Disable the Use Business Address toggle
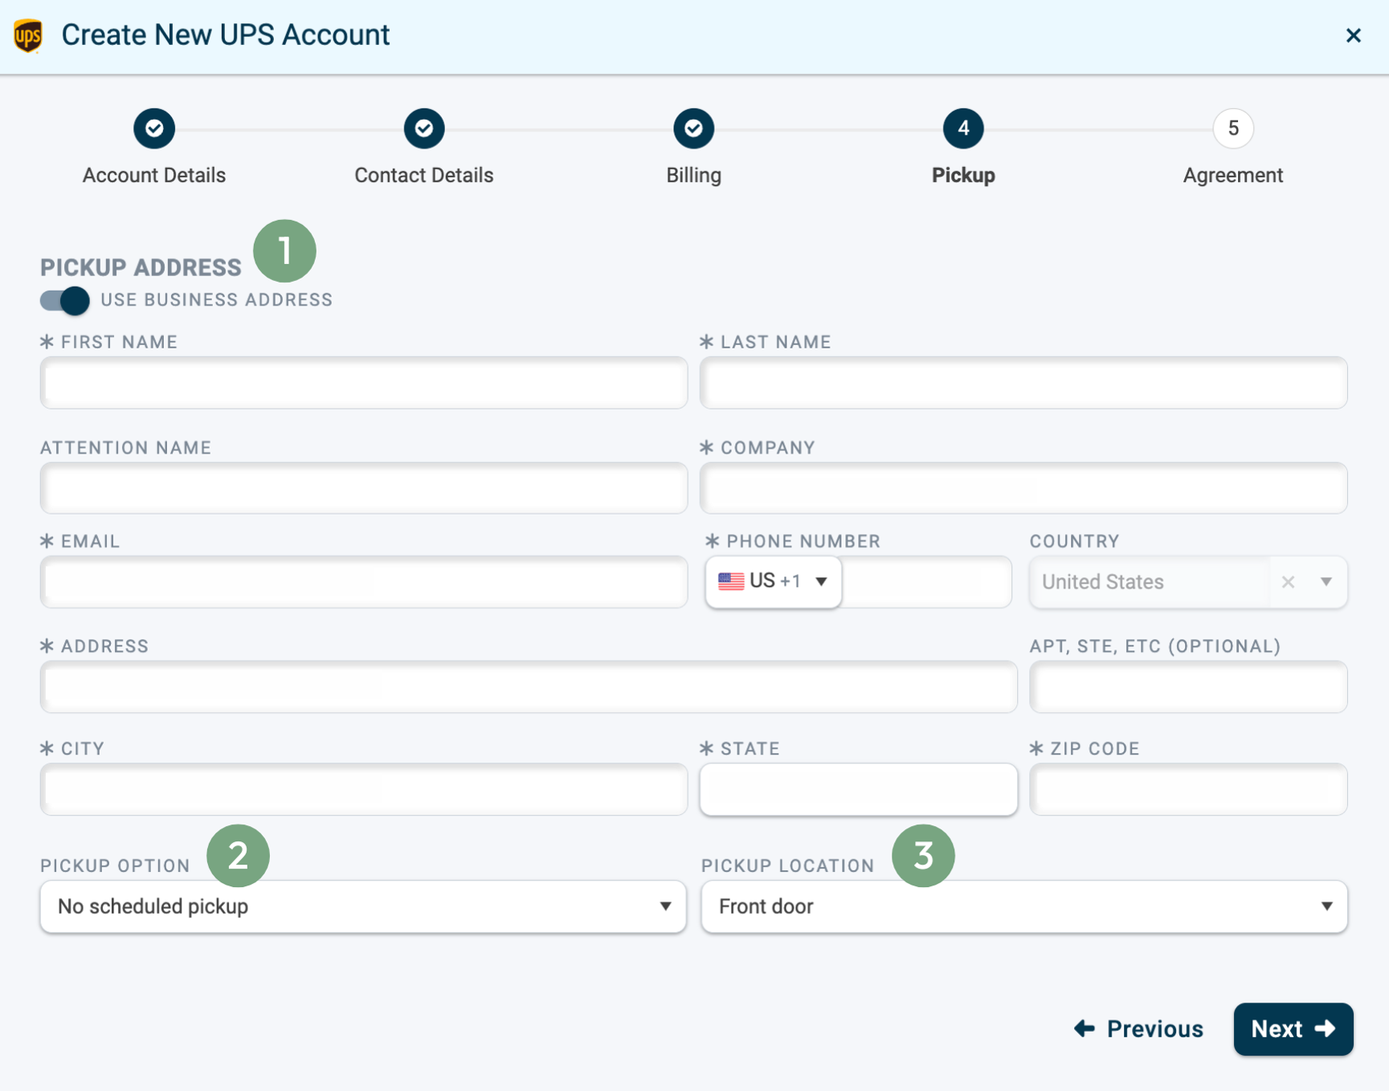The image size is (1389, 1091). coord(63,300)
